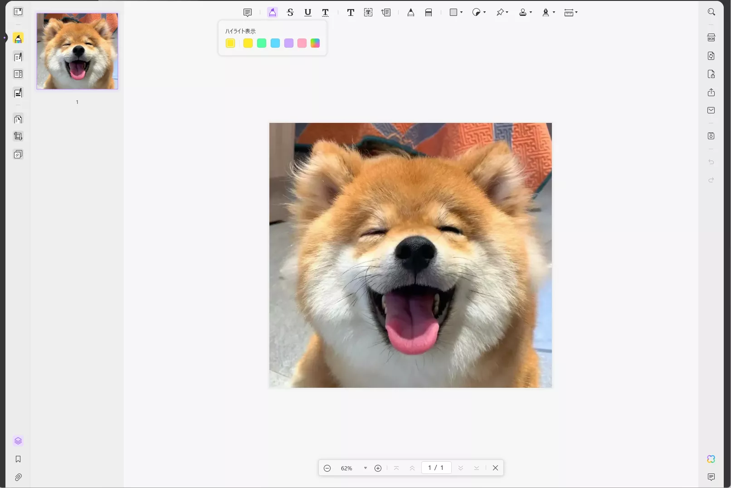The height and width of the screenshot is (488, 731).
Task: Switch to comment mode in left sidebar
Action: coord(18,39)
